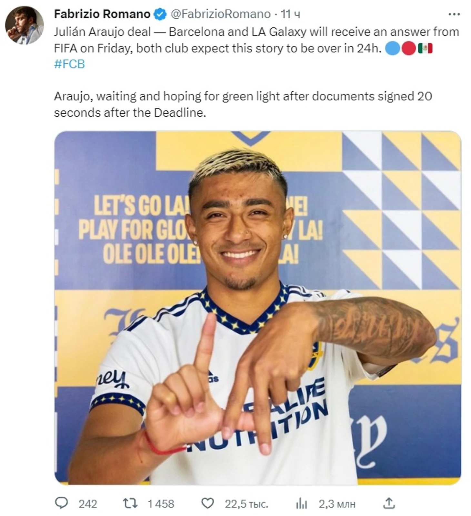Click the blue circle emoji
Screen dimensions: 471x516
[x=393, y=48]
